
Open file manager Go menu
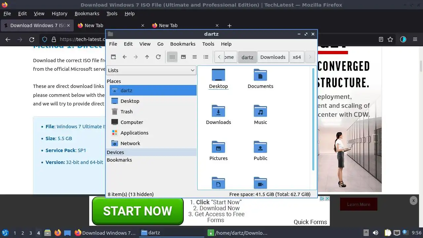[160, 44]
